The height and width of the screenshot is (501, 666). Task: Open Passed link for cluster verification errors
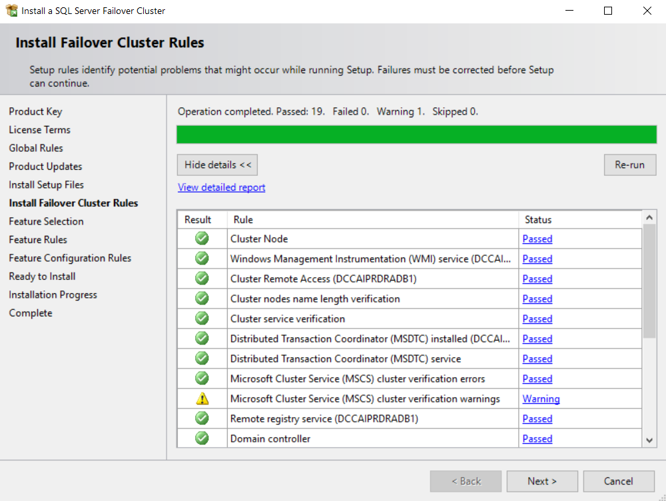coord(537,378)
